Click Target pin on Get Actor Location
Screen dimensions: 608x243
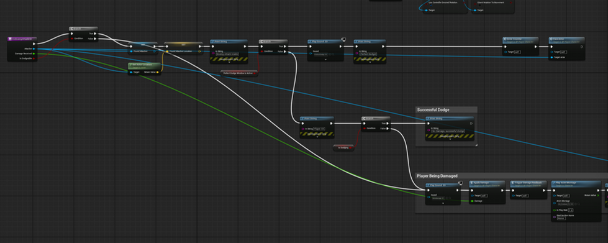point(132,72)
